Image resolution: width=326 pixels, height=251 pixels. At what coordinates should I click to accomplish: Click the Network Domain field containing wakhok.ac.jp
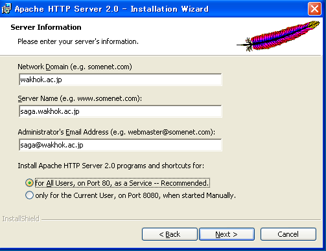121,80
